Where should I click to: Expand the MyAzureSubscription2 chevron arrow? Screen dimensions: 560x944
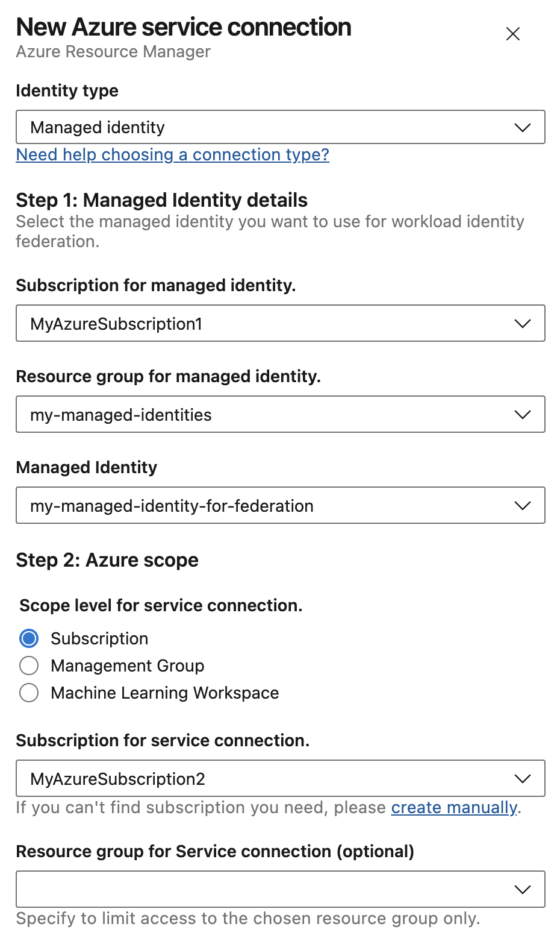(x=523, y=778)
